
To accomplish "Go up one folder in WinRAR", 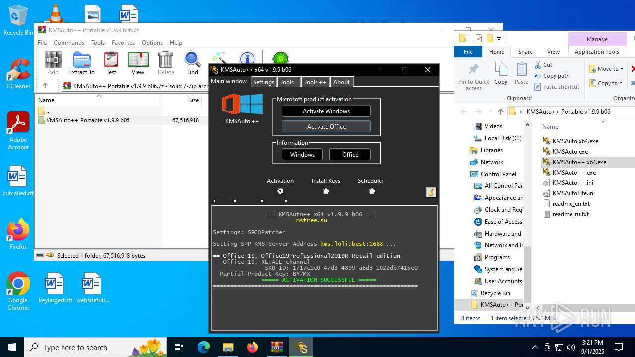I will [x=45, y=86].
